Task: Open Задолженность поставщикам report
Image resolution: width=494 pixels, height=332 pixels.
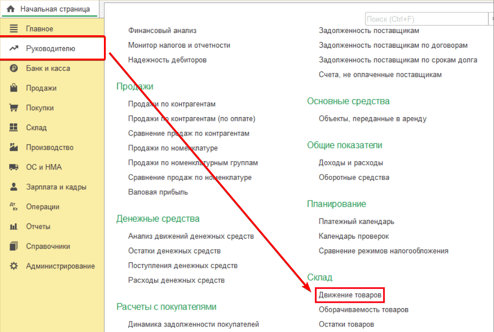Action: pyautogui.click(x=369, y=31)
